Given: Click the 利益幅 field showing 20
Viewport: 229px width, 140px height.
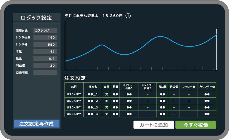Looking at the screenshot, I should pyautogui.click(x=45, y=65).
